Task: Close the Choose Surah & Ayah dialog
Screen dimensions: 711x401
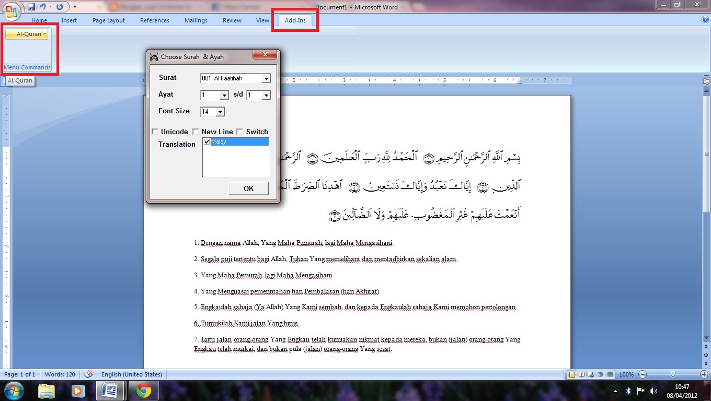Action: pos(265,55)
